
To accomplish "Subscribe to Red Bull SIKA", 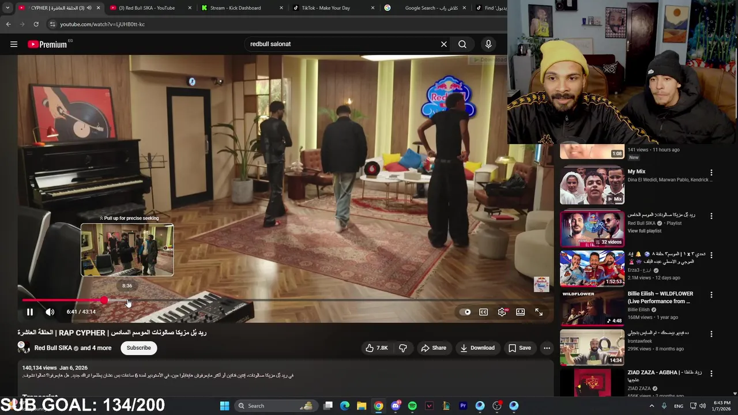I will coord(138,348).
